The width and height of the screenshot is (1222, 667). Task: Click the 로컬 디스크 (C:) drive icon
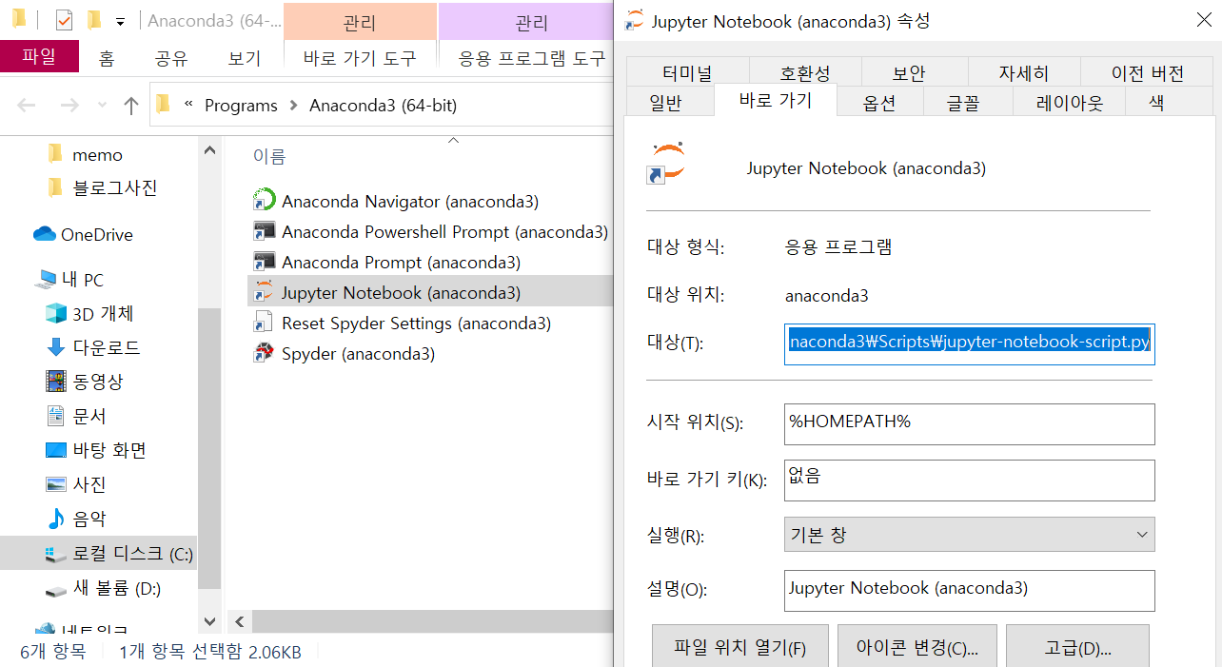[x=56, y=553]
